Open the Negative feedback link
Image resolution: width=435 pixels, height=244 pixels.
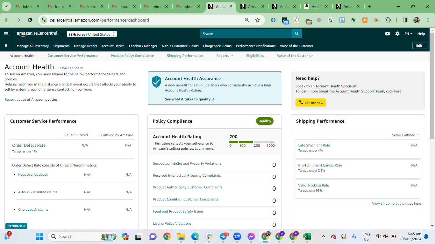(33, 174)
